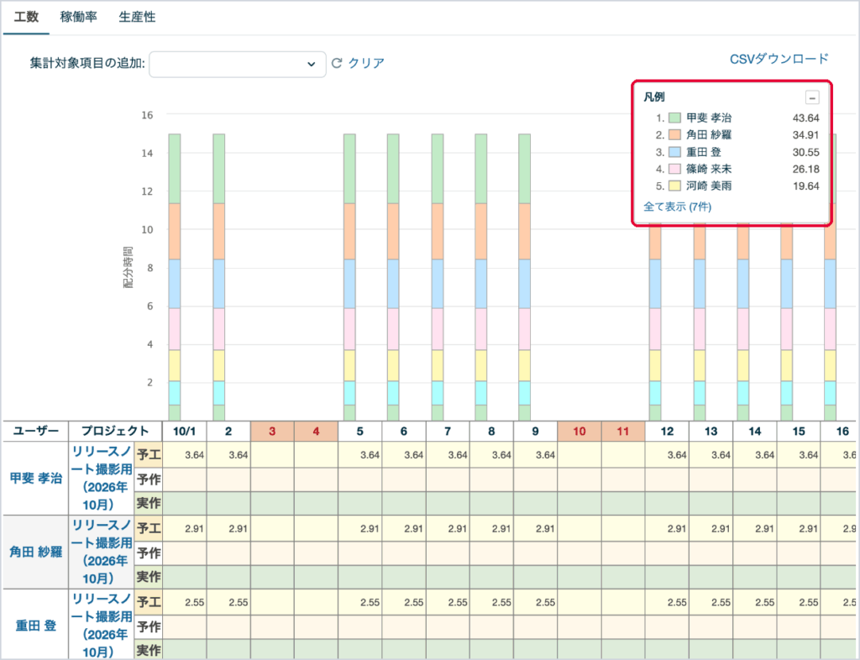
Task: Open user 重田 登 link in table
Action: point(35,626)
